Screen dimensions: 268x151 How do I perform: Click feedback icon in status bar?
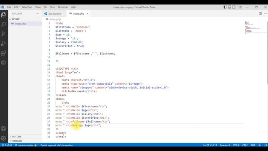[260, 145]
